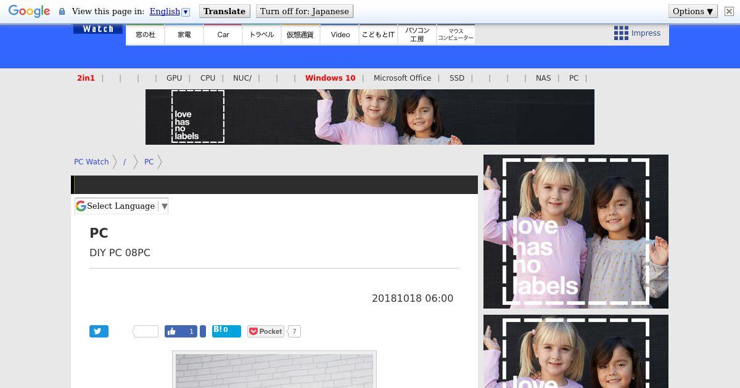Viewport: 740px width, 388px height.
Task: Select the NUC/ topic link
Action: [242, 78]
